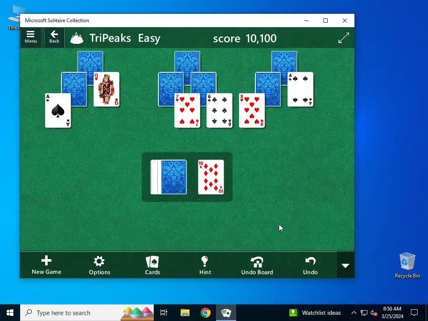Select the 7 of hearts card
The height and width of the screenshot is (321, 428).
(187, 110)
